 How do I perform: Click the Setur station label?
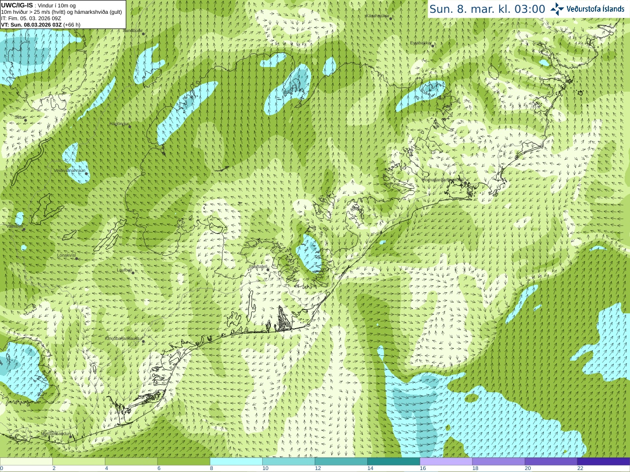(x=20, y=117)
